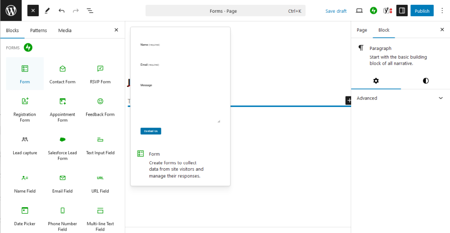Open Document Overview list view
Viewport: 450px width, 233px height.
[90, 11]
